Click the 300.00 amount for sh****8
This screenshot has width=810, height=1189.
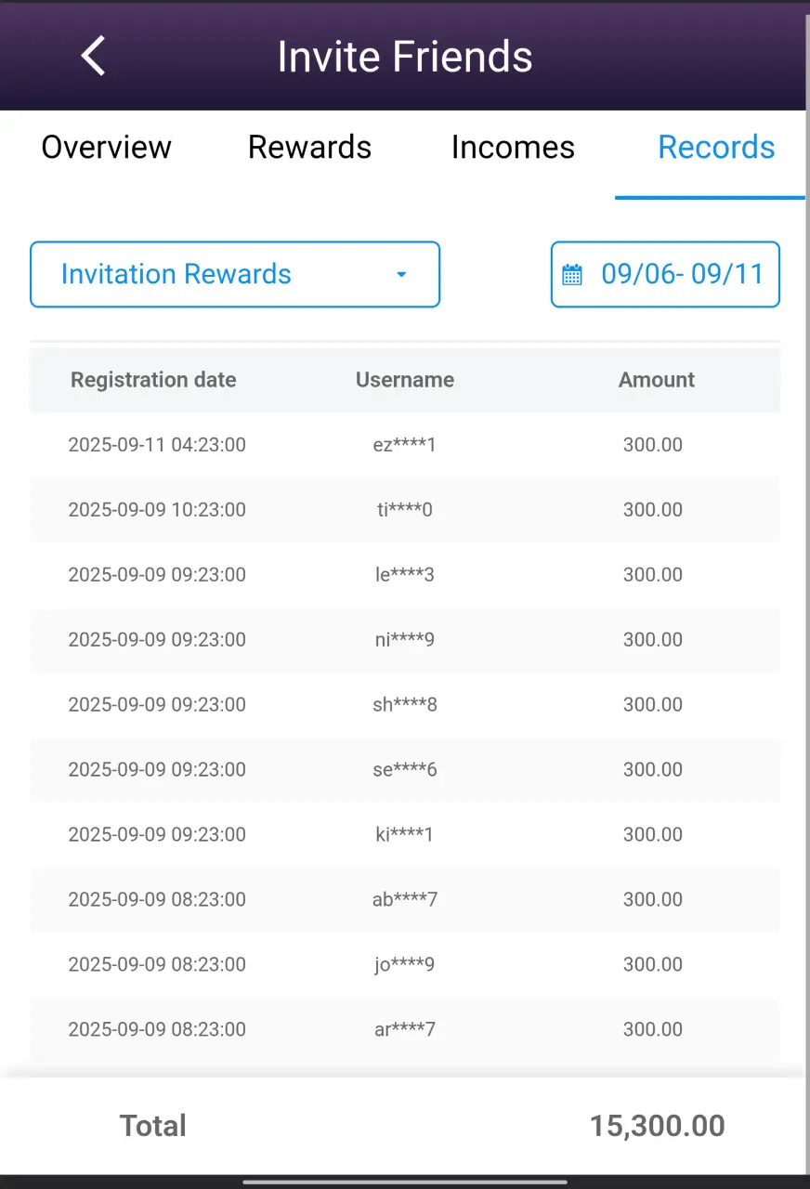pyautogui.click(x=653, y=705)
